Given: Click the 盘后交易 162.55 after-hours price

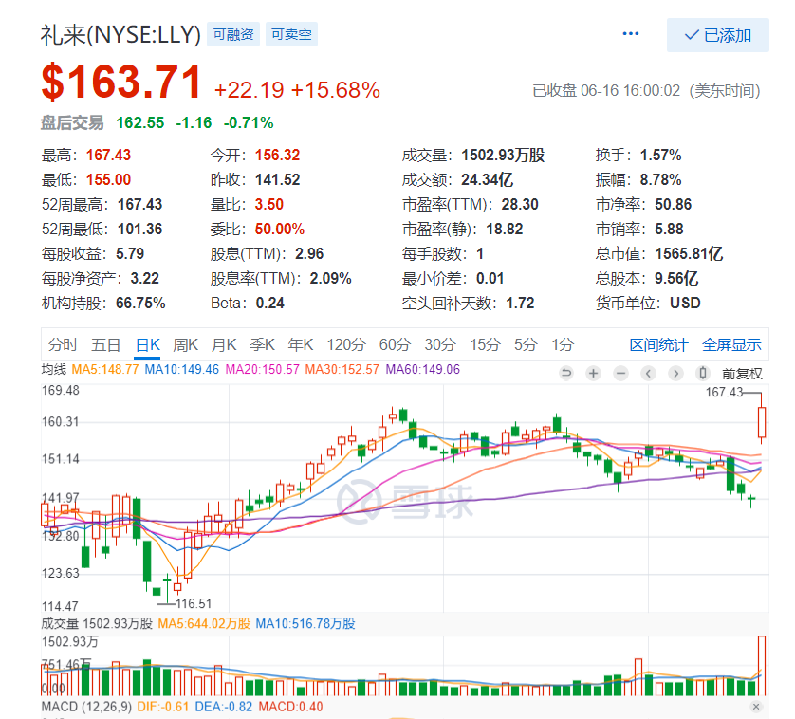Looking at the screenshot, I should 140,122.
